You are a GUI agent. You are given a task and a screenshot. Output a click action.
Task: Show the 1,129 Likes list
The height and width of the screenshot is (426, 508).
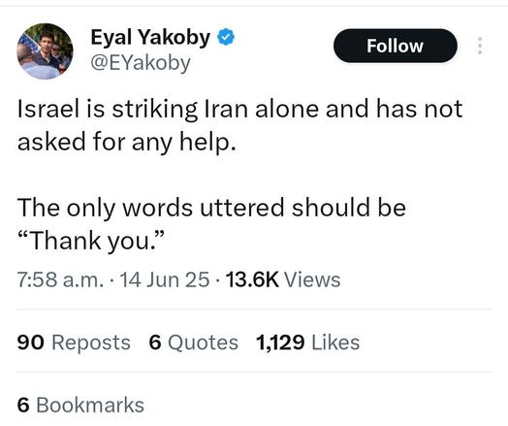(x=307, y=343)
